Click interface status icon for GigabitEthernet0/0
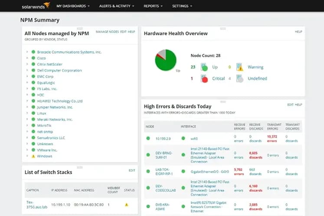Image resolution: width=324 pixels, height=216 pixels. click(x=183, y=171)
